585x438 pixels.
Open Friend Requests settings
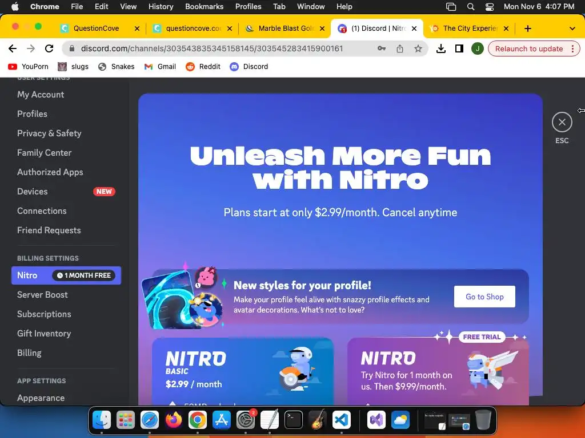[x=49, y=230]
